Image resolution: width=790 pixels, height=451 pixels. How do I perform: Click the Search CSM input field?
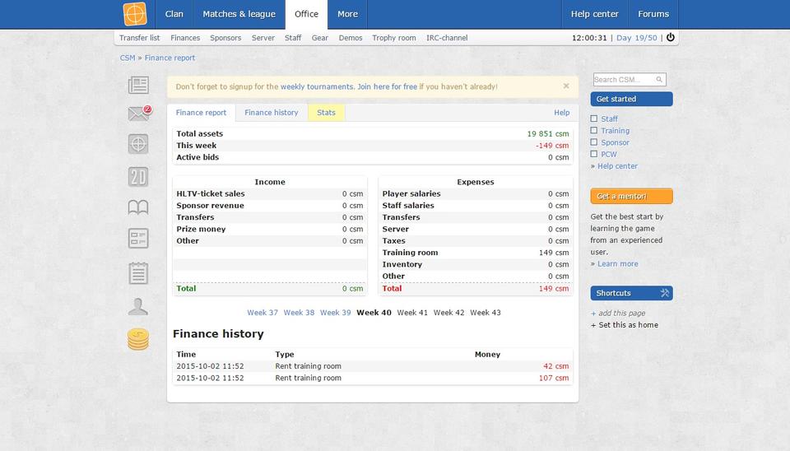point(625,80)
